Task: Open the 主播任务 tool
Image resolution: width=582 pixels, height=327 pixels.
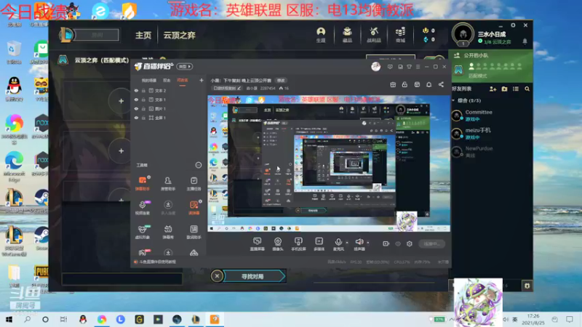Action: [194, 183]
